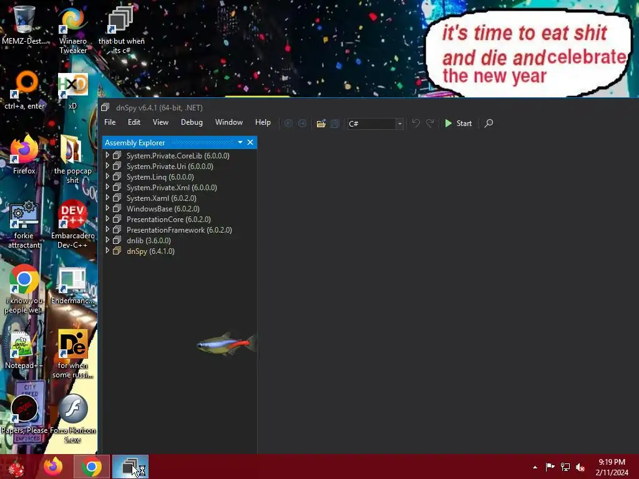The image size is (639, 479).
Task: Open the View menu
Action: click(x=160, y=122)
